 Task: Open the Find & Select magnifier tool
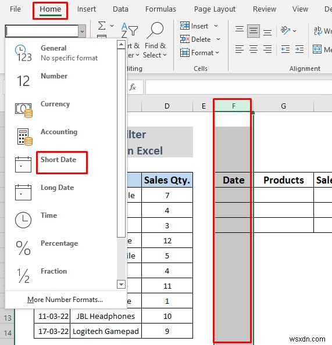[155, 30]
